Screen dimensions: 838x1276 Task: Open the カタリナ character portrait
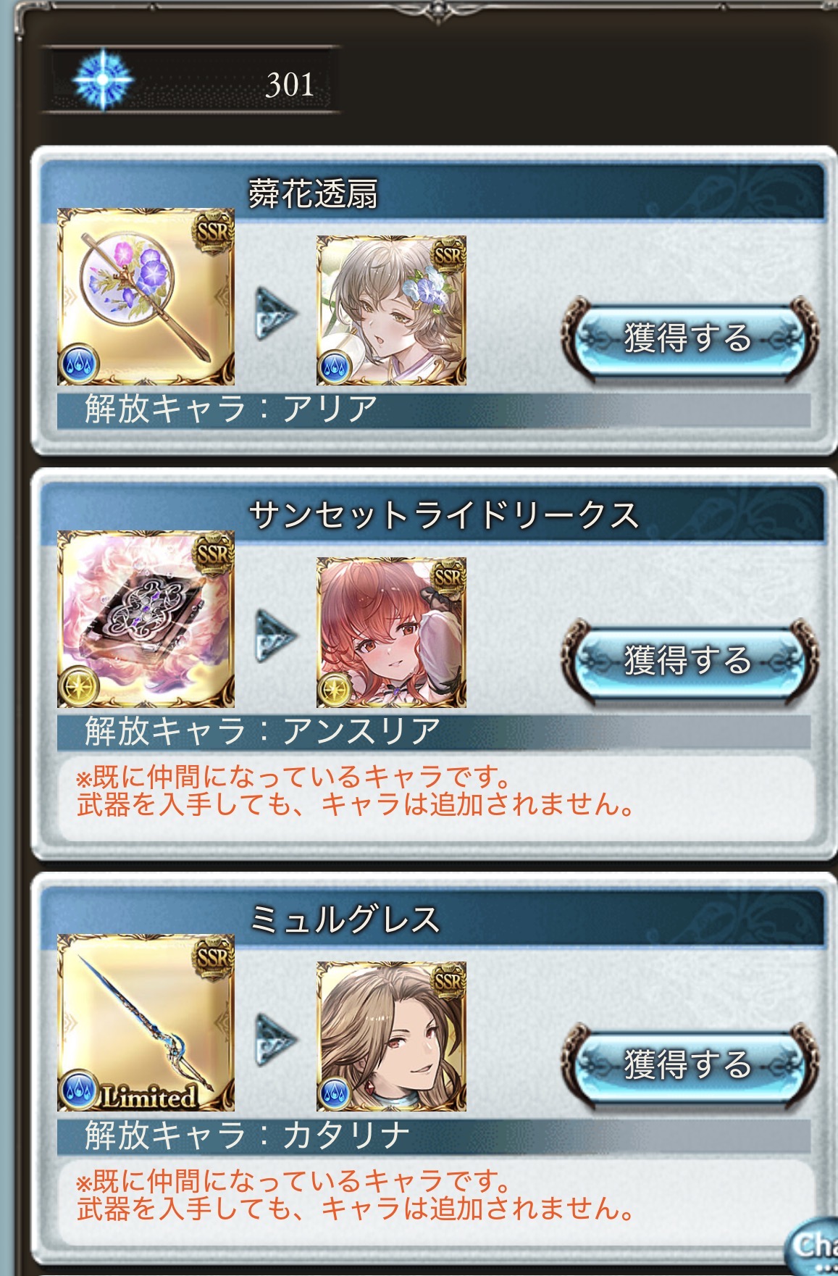(391, 1037)
